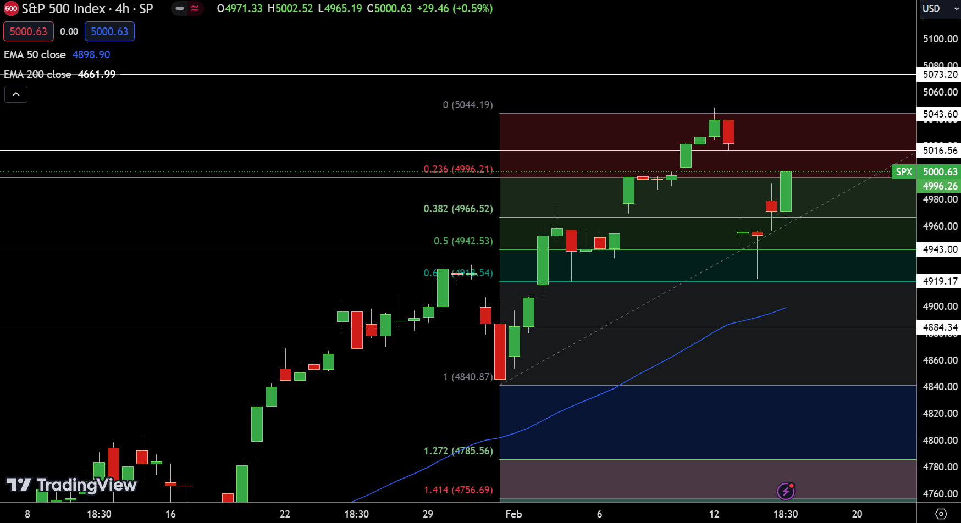Click the 22 date label on time axis
Image resolution: width=961 pixels, height=523 pixels.
(x=285, y=514)
